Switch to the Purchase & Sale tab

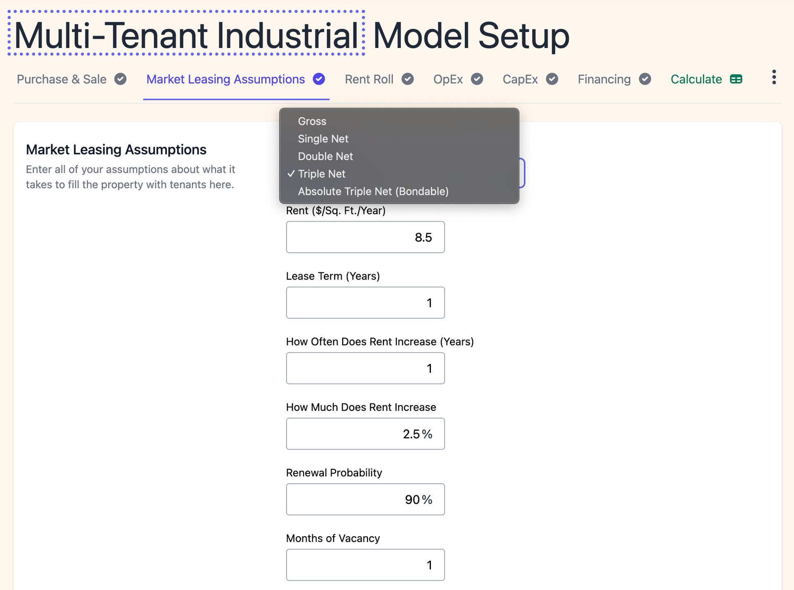tap(61, 79)
